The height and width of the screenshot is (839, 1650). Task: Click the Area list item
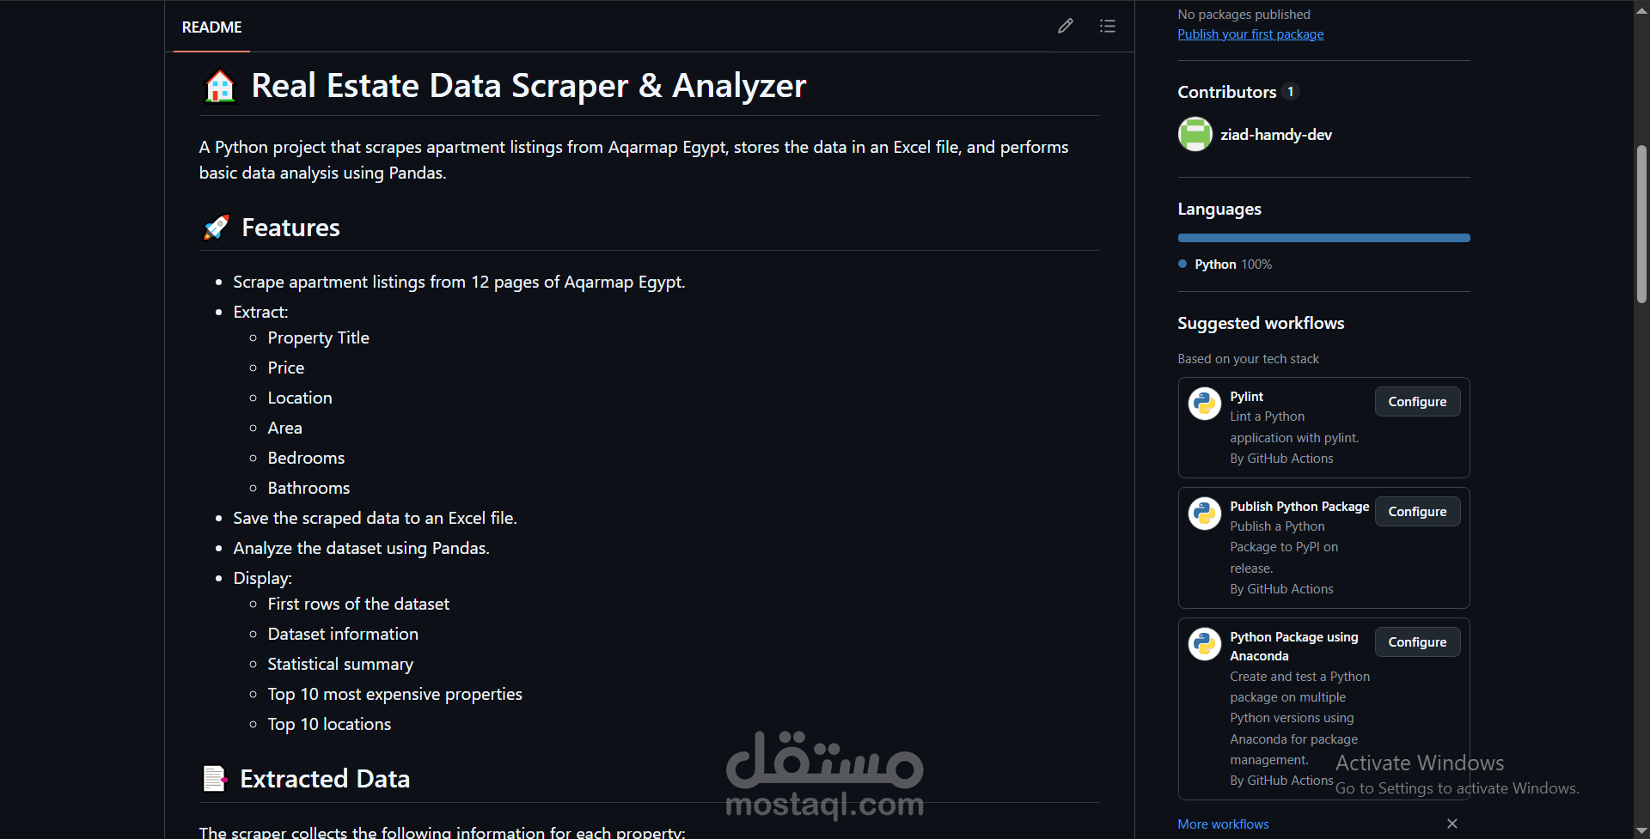click(284, 428)
